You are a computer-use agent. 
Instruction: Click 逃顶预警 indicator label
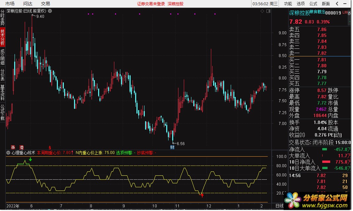(x=126, y=153)
